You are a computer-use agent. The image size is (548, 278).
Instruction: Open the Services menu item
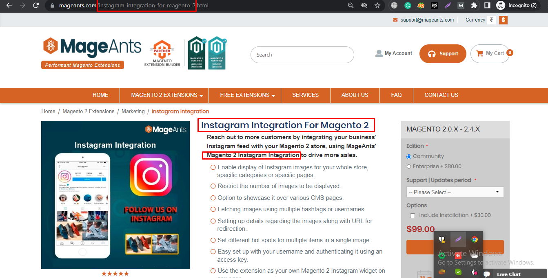click(x=305, y=95)
